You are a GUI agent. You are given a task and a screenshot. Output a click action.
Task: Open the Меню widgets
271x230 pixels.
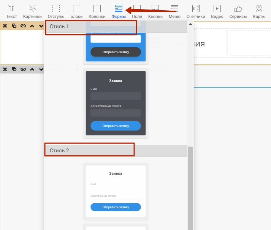(x=174, y=11)
